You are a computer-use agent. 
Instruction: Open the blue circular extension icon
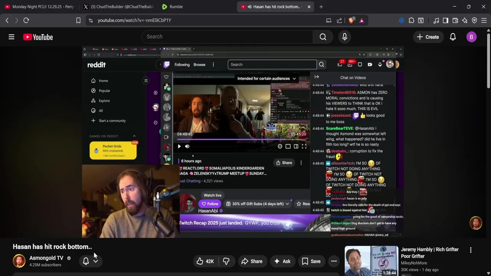[x=402, y=20]
